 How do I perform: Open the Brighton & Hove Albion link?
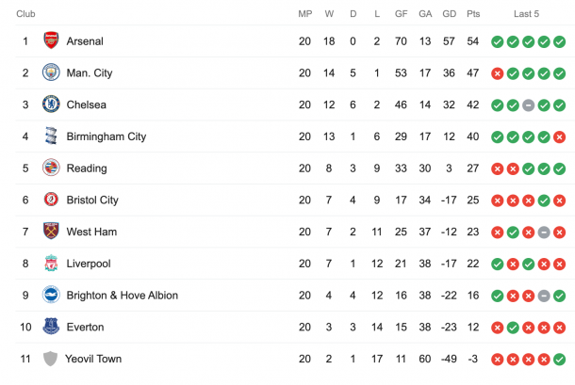pyautogui.click(x=123, y=296)
